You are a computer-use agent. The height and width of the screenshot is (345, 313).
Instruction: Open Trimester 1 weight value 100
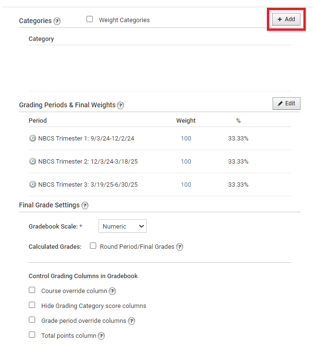click(186, 139)
